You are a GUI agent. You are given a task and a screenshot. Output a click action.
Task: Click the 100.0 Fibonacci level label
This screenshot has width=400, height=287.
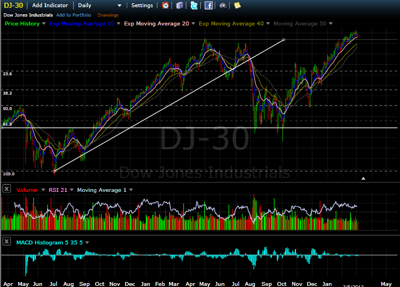tap(9, 174)
